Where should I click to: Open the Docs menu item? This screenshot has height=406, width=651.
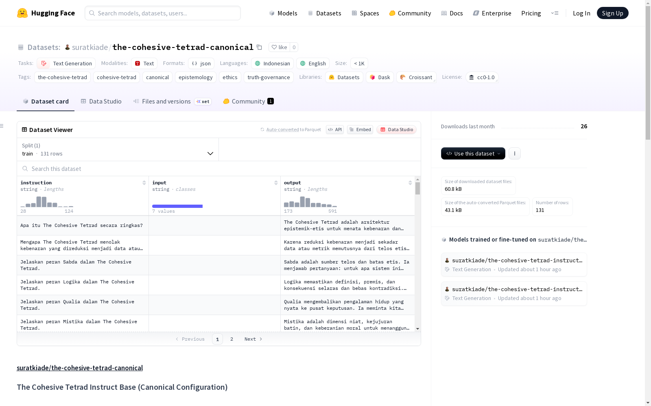(x=452, y=13)
